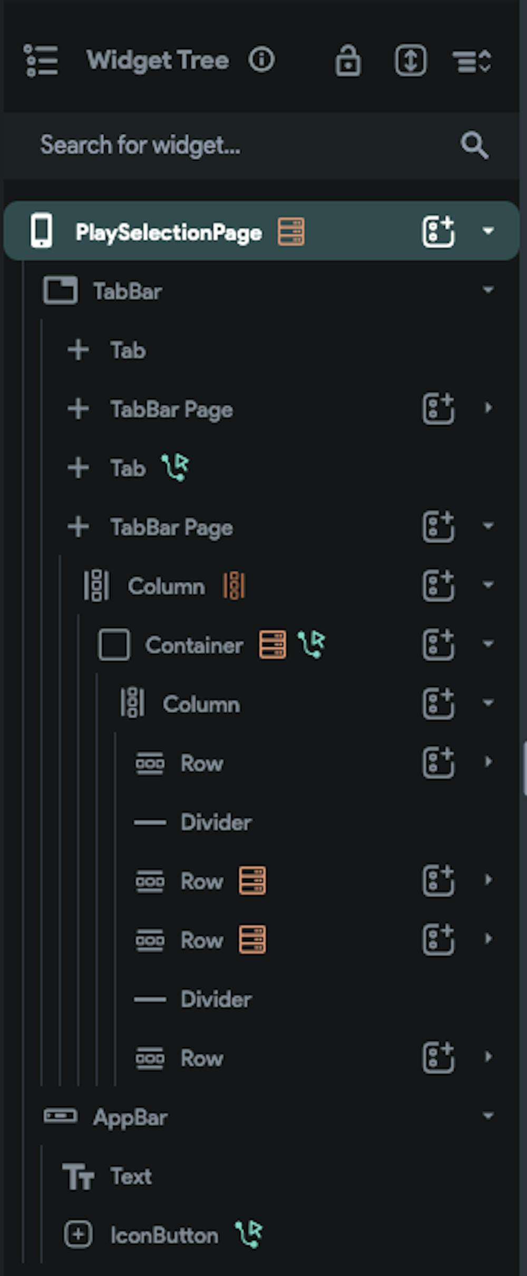Add widget to PlaySelectionPage
Viewport: 527px width, 1276px height.
coord(438,231)
